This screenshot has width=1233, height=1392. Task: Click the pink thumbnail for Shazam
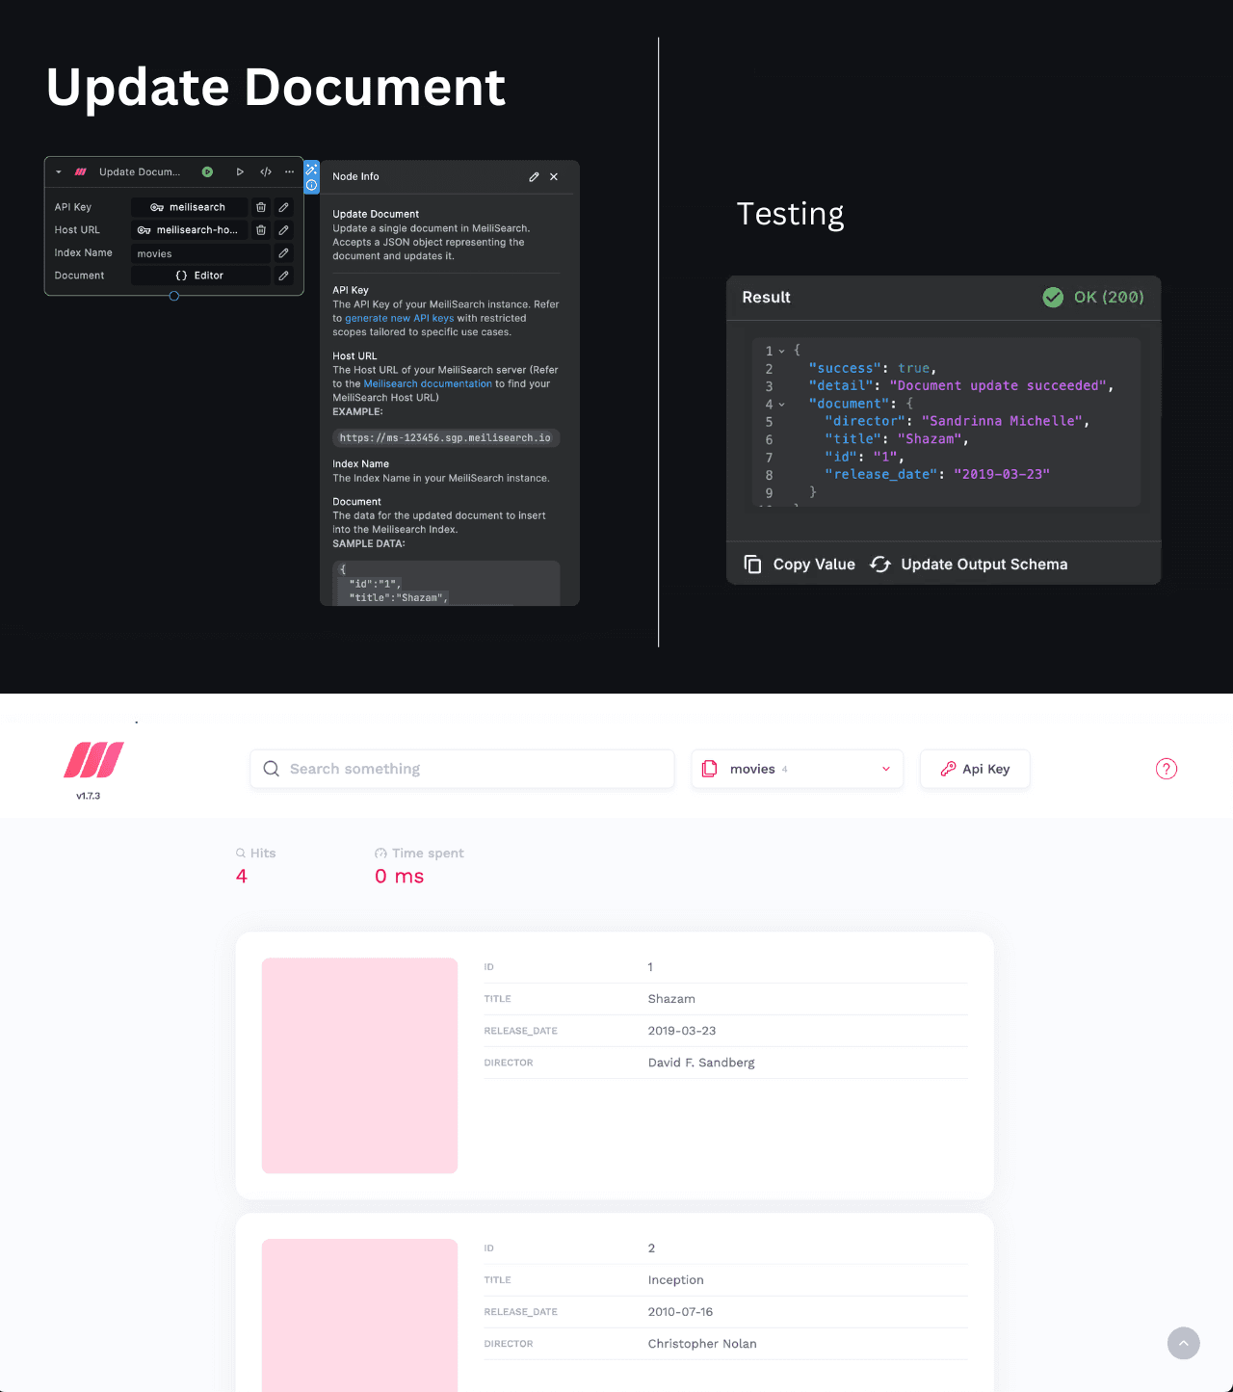click(359, 1065)
